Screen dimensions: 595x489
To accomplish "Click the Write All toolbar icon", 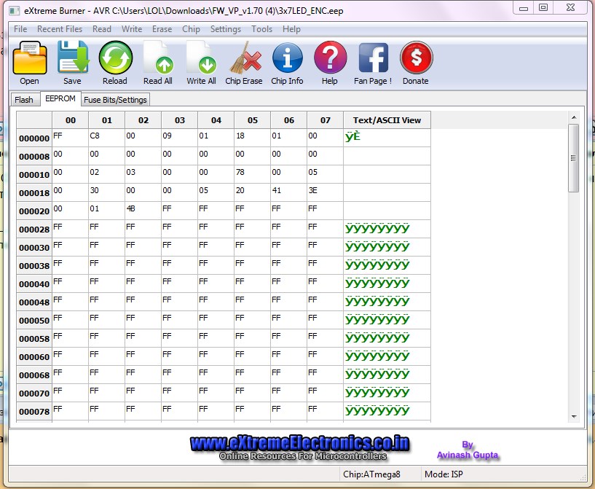I will 201,58.
